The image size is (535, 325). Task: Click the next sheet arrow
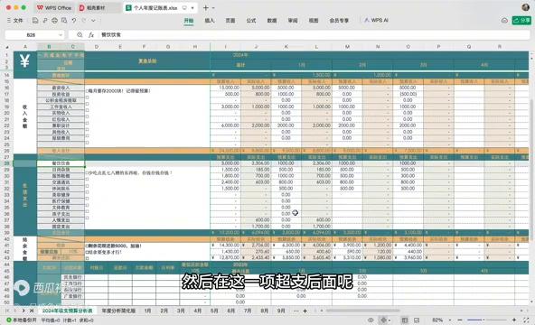coord(23,311)
